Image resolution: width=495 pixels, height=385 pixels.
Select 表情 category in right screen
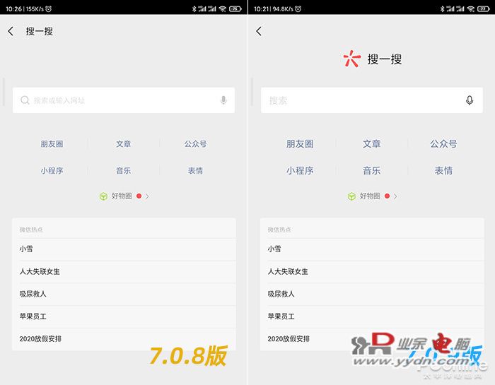443,171
